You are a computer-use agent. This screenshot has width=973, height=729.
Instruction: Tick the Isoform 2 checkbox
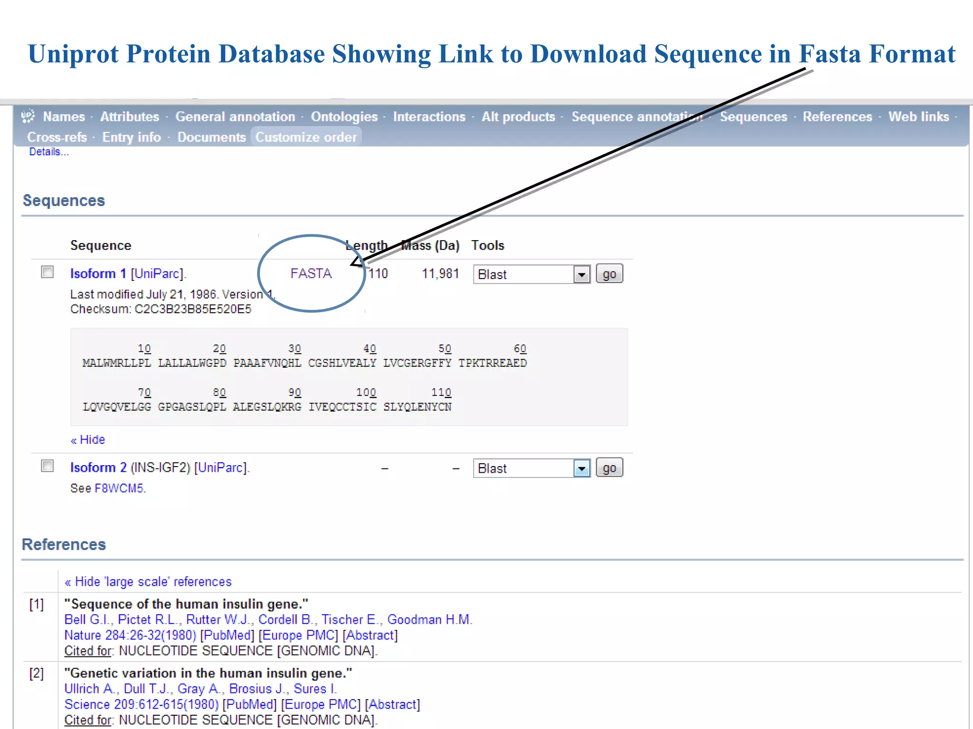point(47,466)
